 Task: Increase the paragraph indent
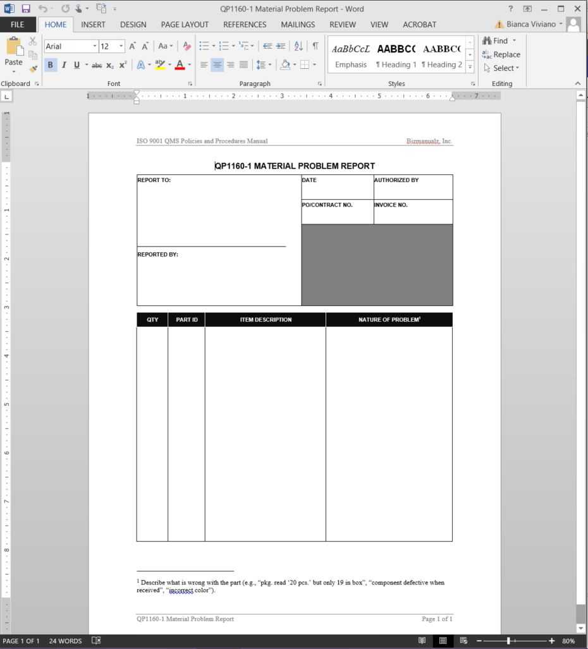point(281,46)
